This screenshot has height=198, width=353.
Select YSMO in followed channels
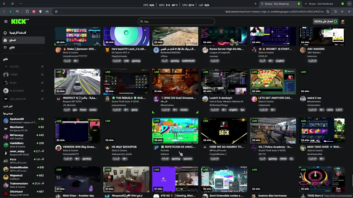(x=24, y=75)
